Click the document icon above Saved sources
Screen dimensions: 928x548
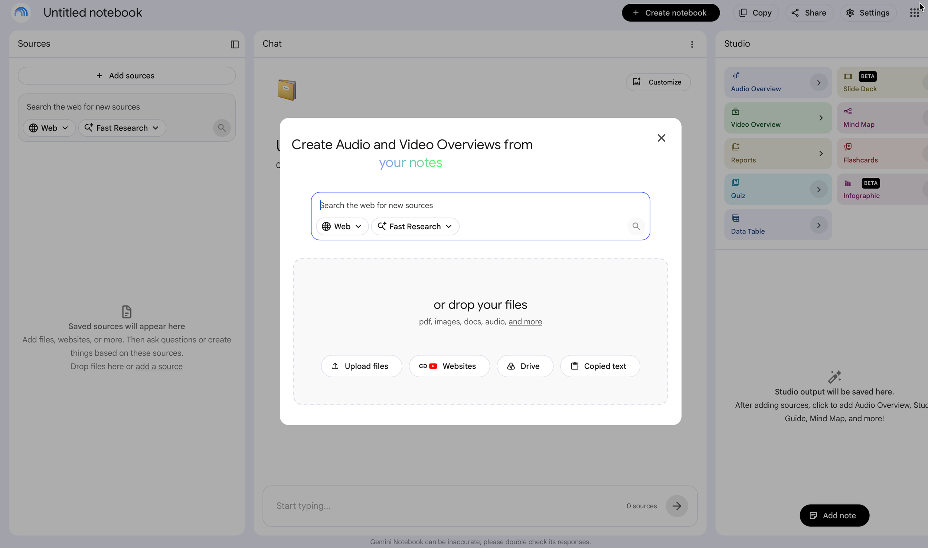(127, 312)
